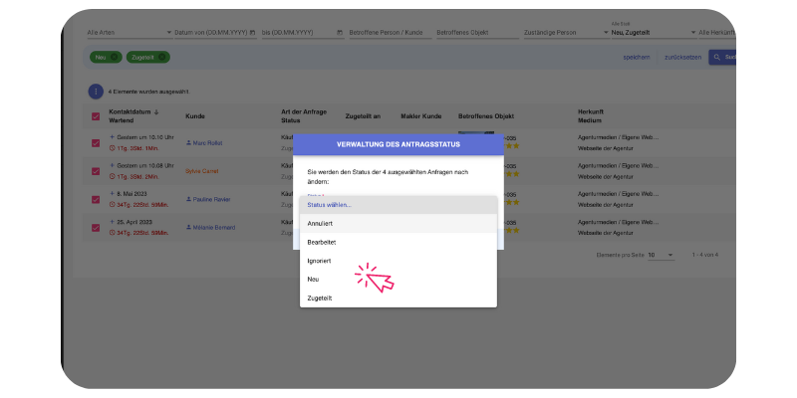The image size is (797, 398).
Task: Open the Neu, Zugeteilt status filter dropdown
Action: (654, 32)
